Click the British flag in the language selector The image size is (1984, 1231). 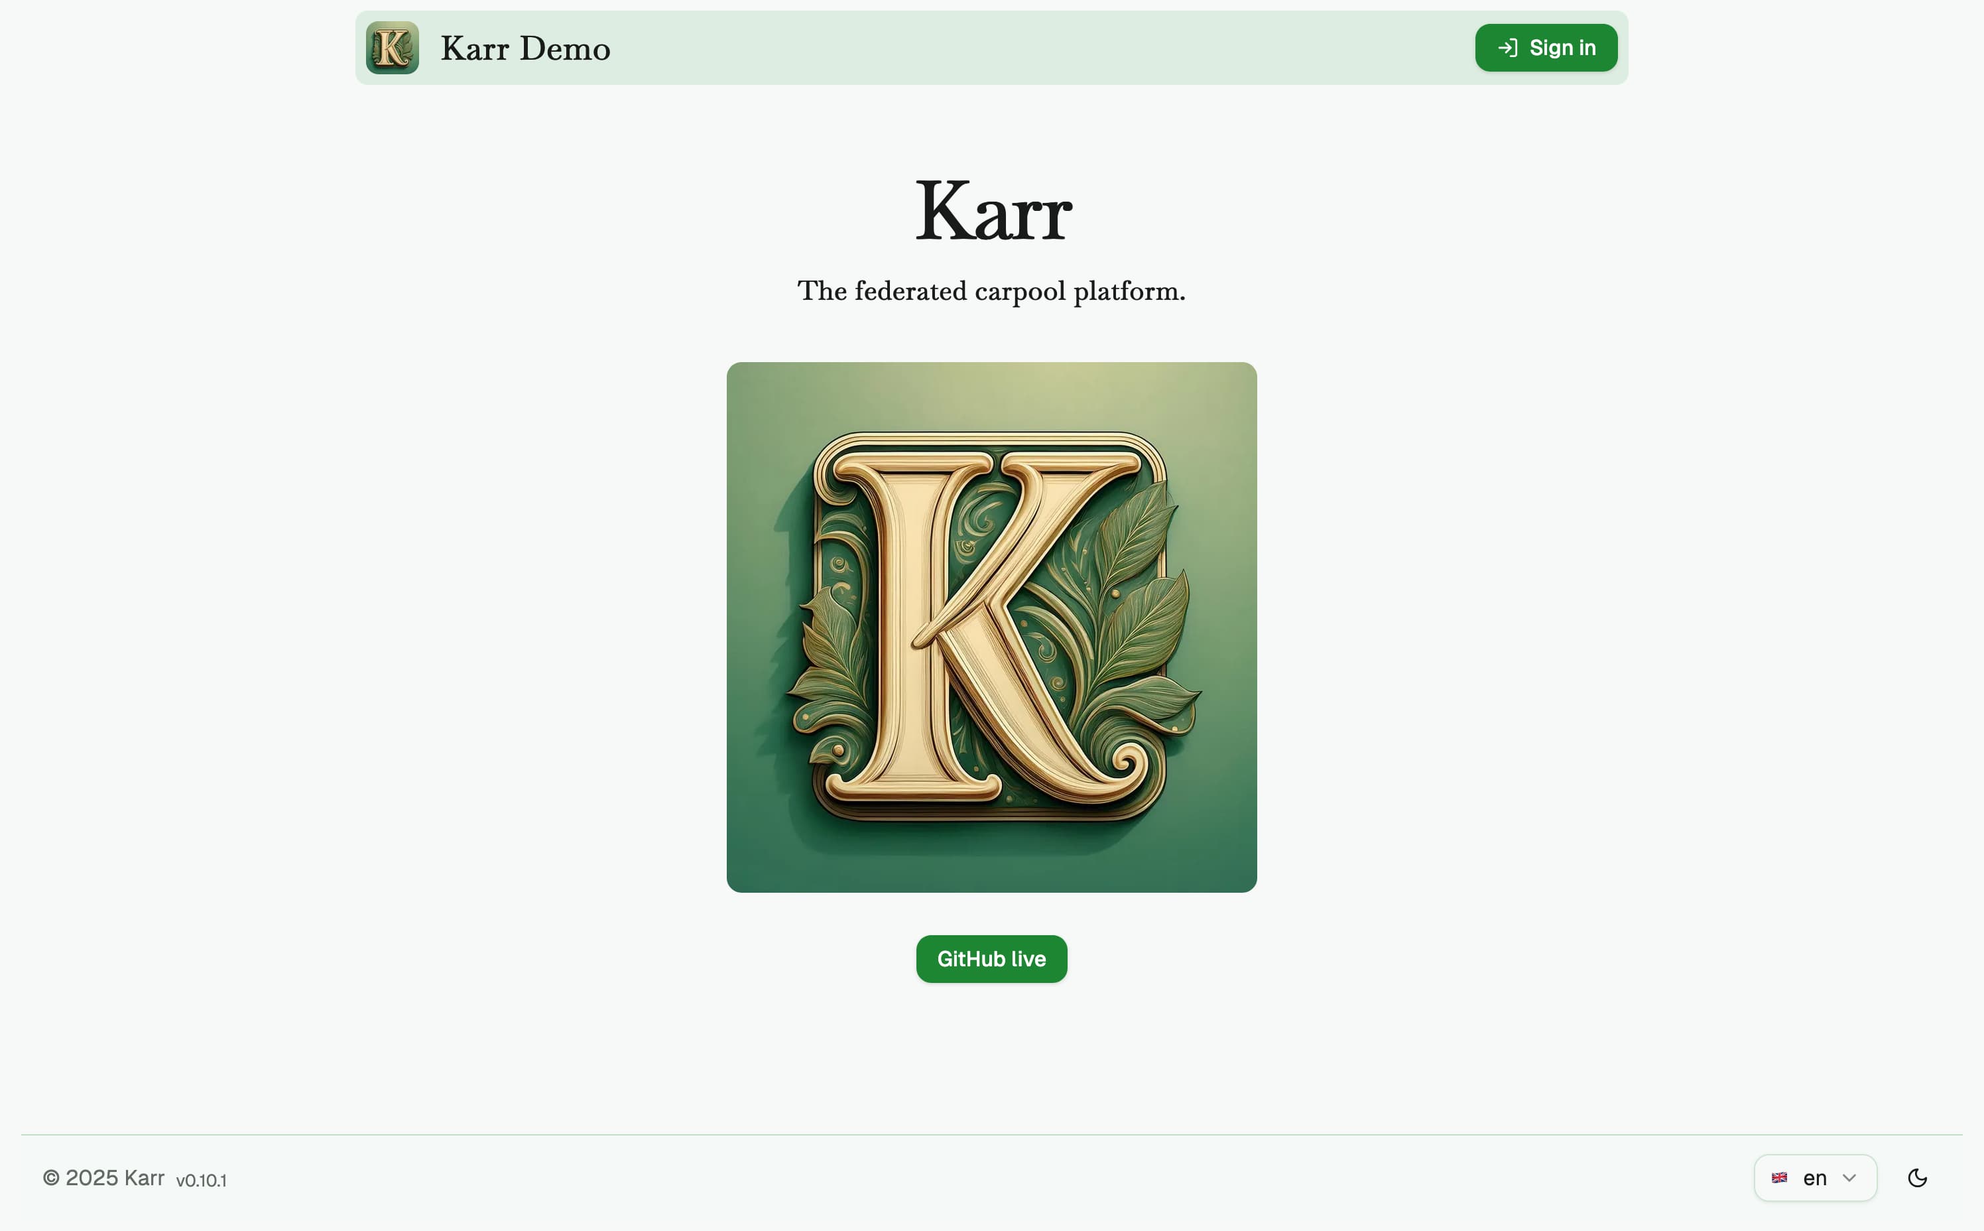pos(1780,1178)
